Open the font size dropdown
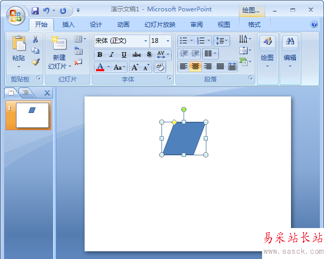 point(168,41)
